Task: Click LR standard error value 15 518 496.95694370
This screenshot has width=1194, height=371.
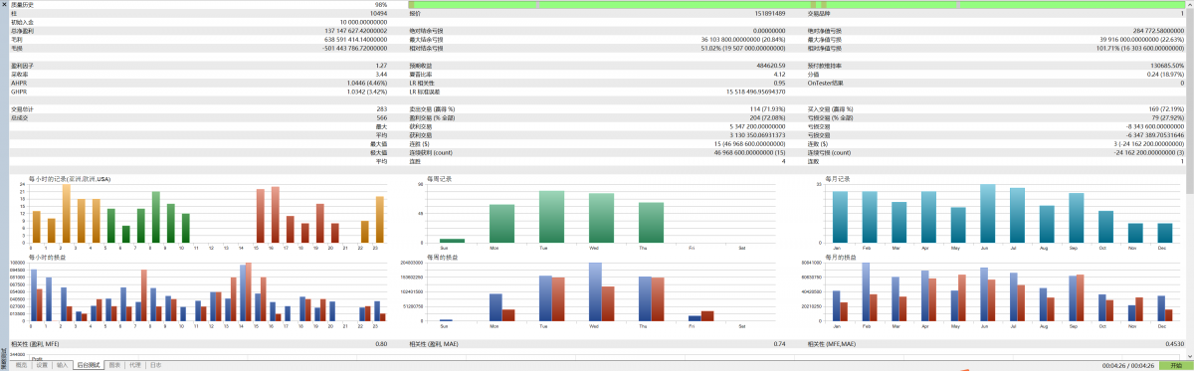Action: (756, 91)
